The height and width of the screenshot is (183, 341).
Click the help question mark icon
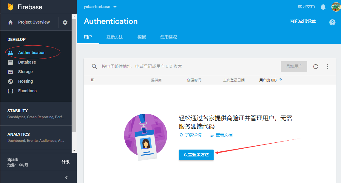tap(332, 22)
